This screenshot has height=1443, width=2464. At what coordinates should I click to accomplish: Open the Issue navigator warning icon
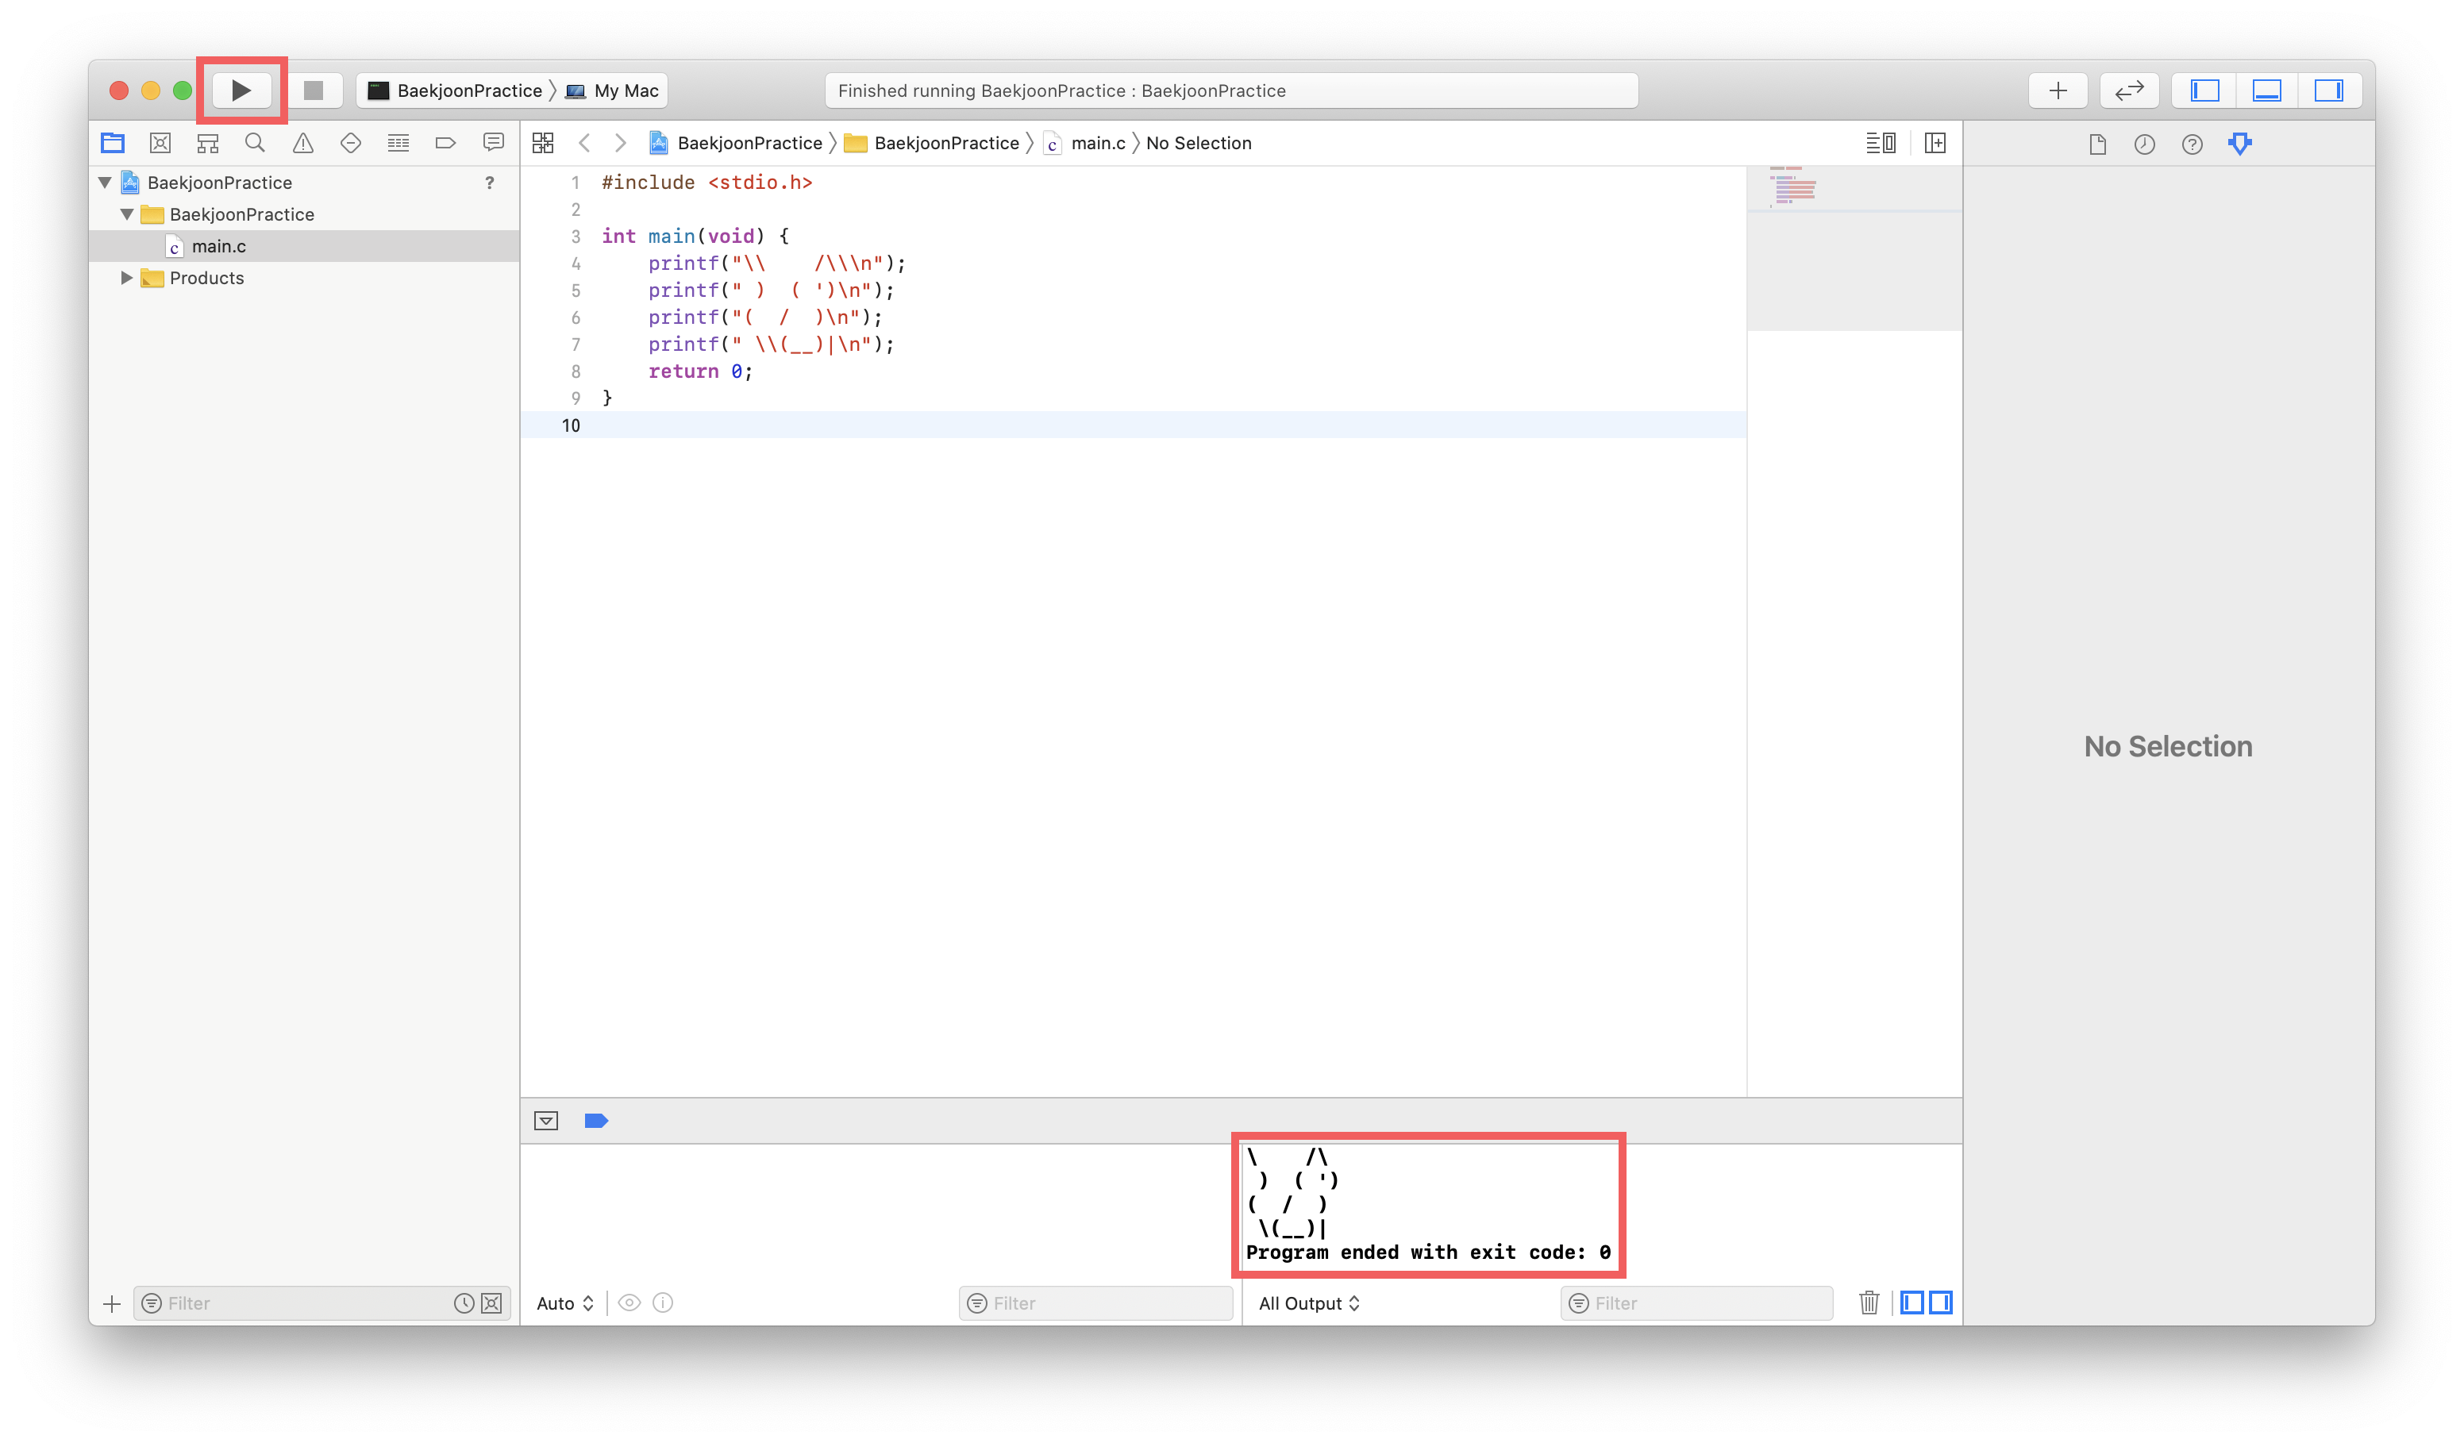(303, 144)
